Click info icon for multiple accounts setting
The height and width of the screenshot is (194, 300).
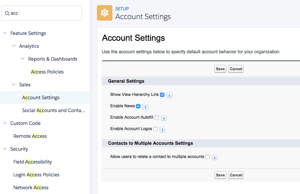[214, 157]
